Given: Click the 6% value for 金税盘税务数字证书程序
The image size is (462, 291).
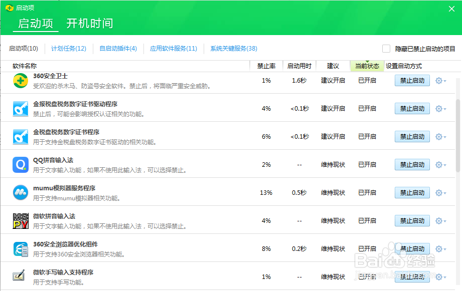Looking at the screenshot, I should point(266,137).
